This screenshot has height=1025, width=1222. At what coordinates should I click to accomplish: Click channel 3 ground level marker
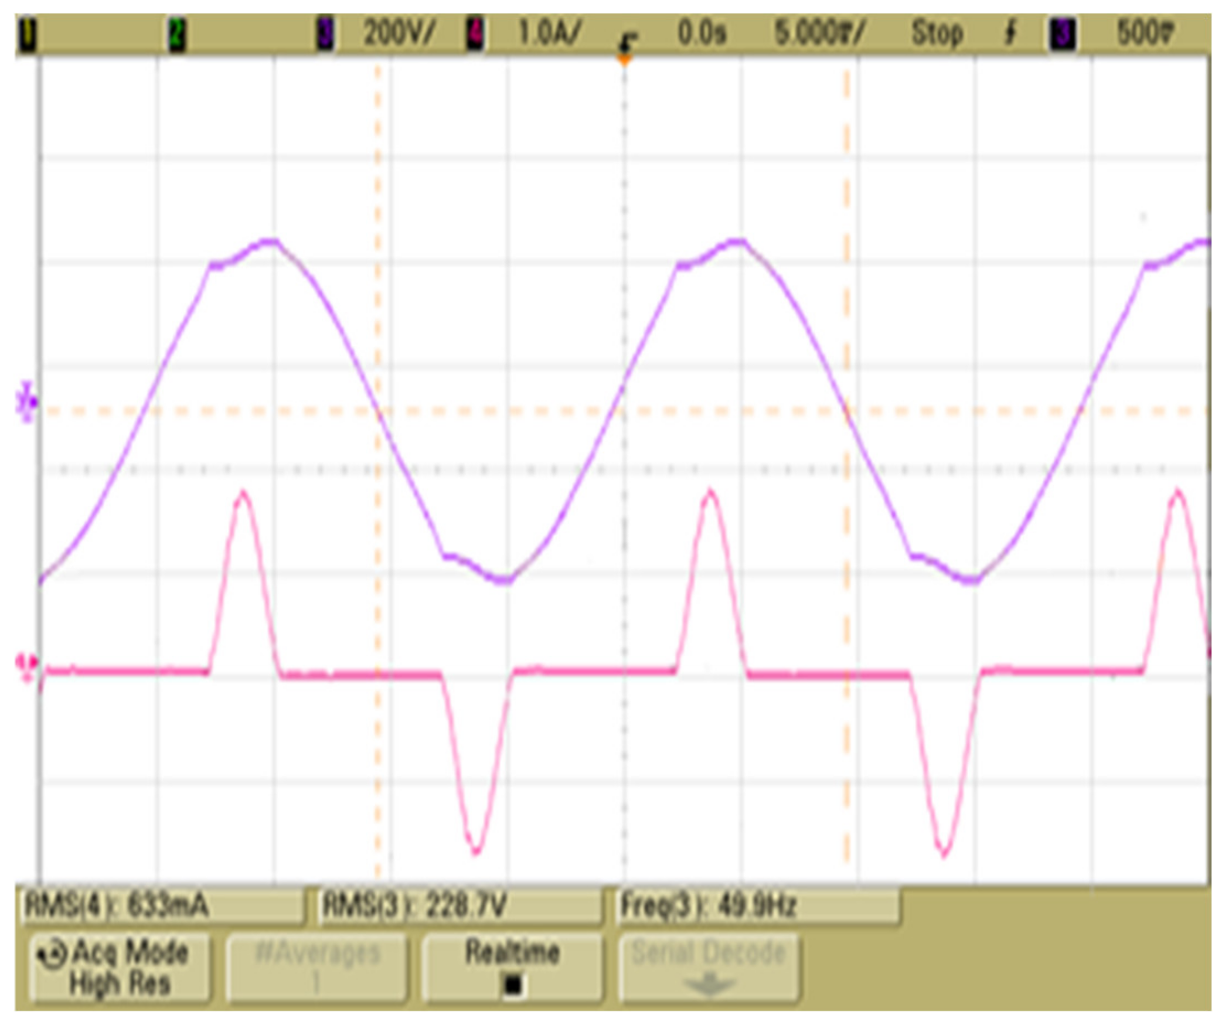pyautogui.click(x=26, y=403)
